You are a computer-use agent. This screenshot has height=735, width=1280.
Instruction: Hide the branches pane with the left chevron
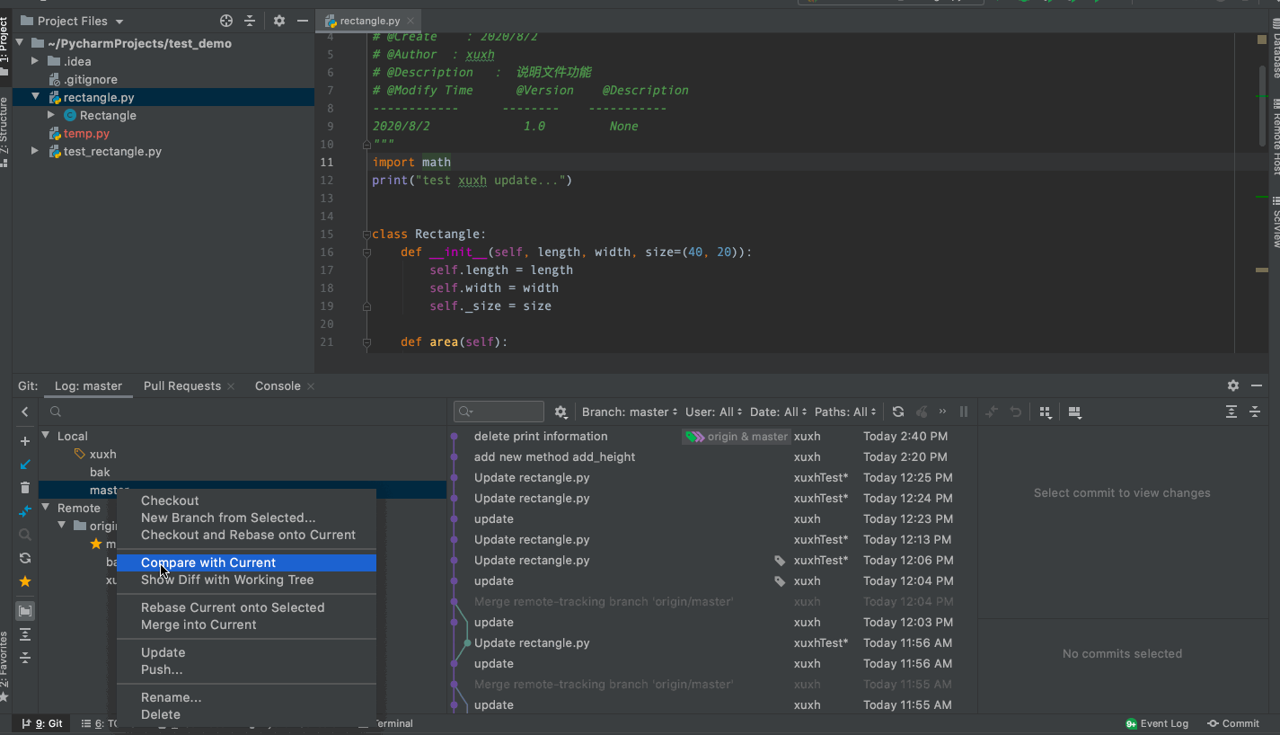click(25, 412)
